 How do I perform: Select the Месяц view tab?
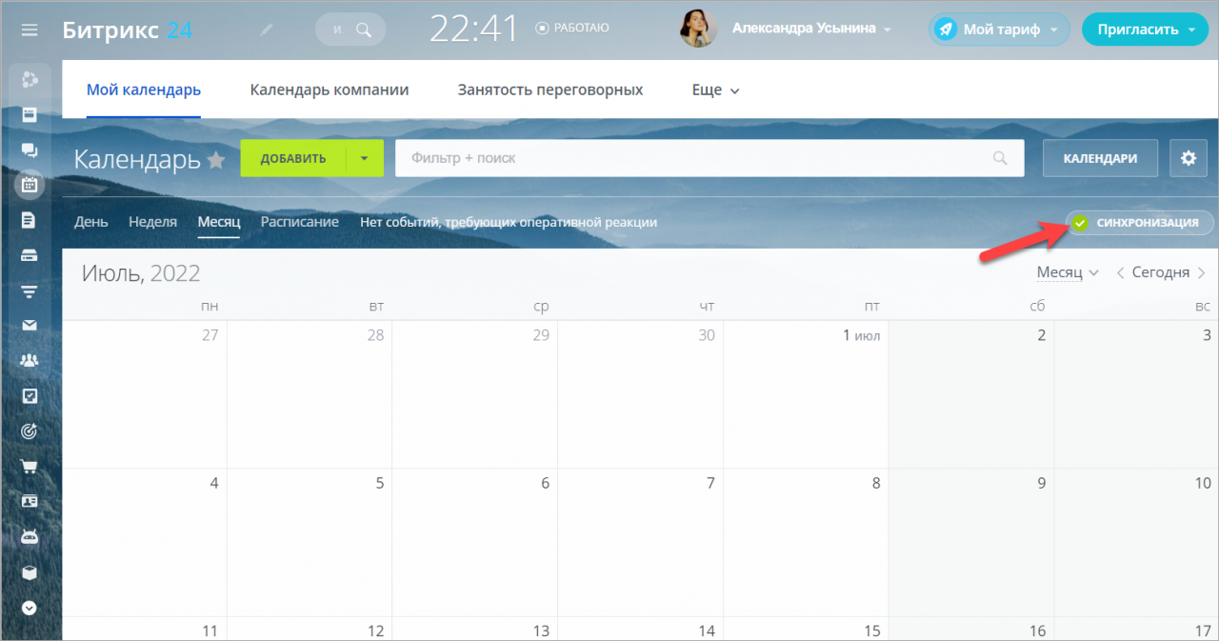[x=219, y=222]
